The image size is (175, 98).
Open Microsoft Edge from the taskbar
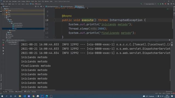[47, 96]
